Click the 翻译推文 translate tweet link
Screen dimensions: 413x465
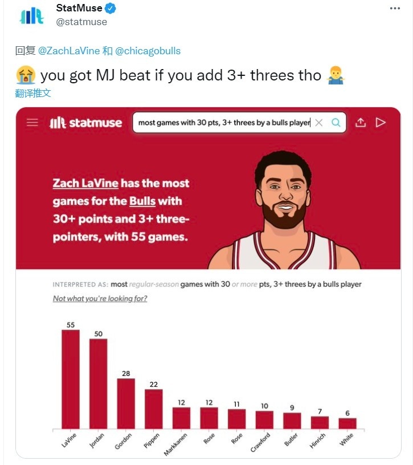click(33, 93)
